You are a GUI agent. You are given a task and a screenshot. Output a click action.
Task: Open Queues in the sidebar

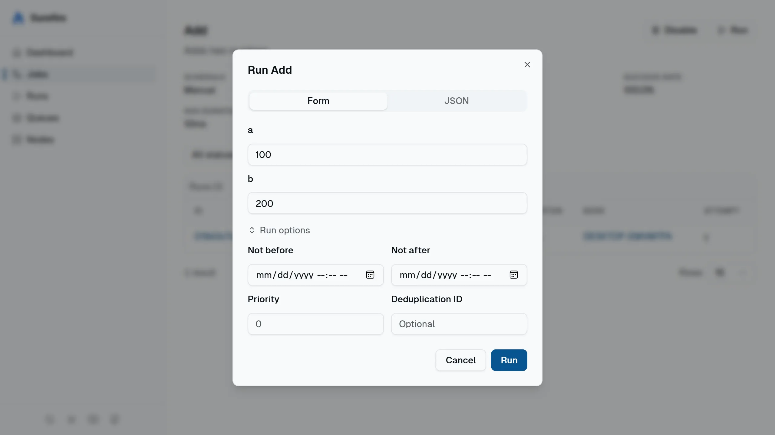[42, 118]
